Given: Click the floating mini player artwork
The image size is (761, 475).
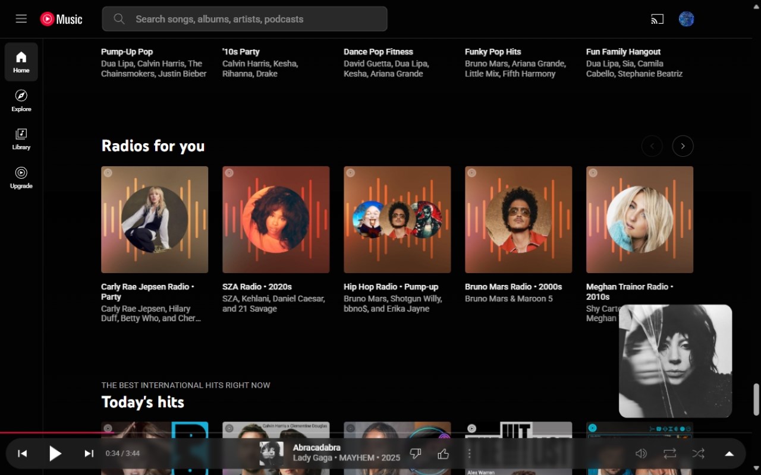Looking at the screenshot, I should (x=675, y=361).
